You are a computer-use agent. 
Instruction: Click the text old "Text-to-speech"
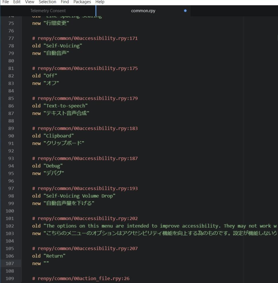60,106
